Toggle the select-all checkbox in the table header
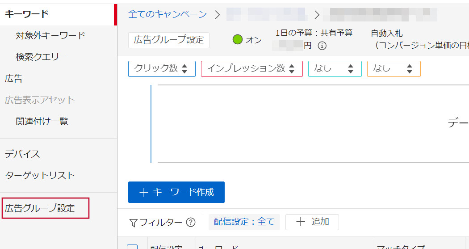Viewport: 469px width, 249px height. point(132,247)
